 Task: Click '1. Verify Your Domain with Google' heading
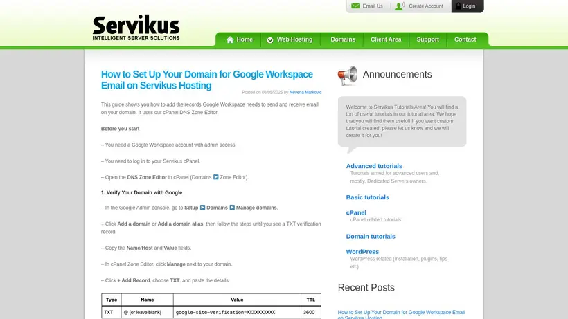pos(141,193)
